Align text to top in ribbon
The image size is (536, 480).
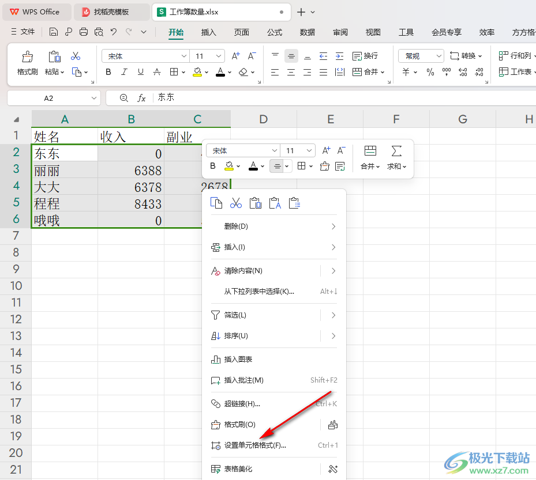point(275,56)
